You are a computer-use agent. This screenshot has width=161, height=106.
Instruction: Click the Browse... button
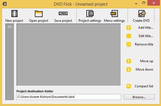click(x=139, y=97)
